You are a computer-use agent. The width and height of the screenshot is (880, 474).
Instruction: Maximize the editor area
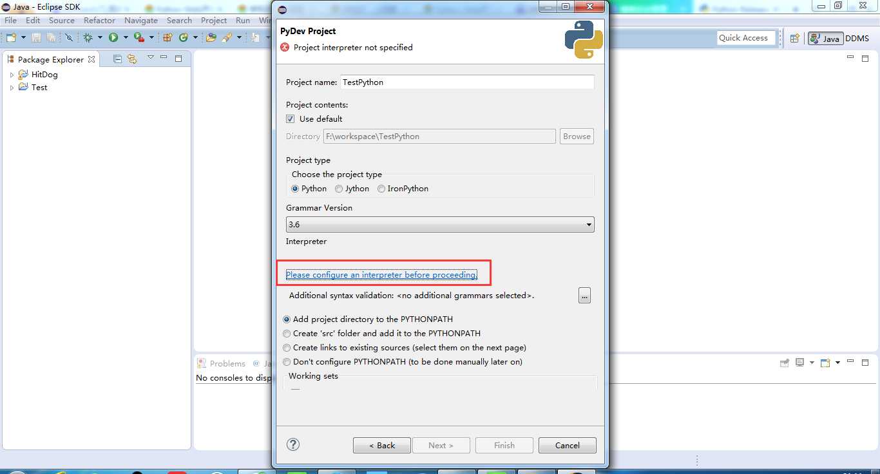coord(865,59)
